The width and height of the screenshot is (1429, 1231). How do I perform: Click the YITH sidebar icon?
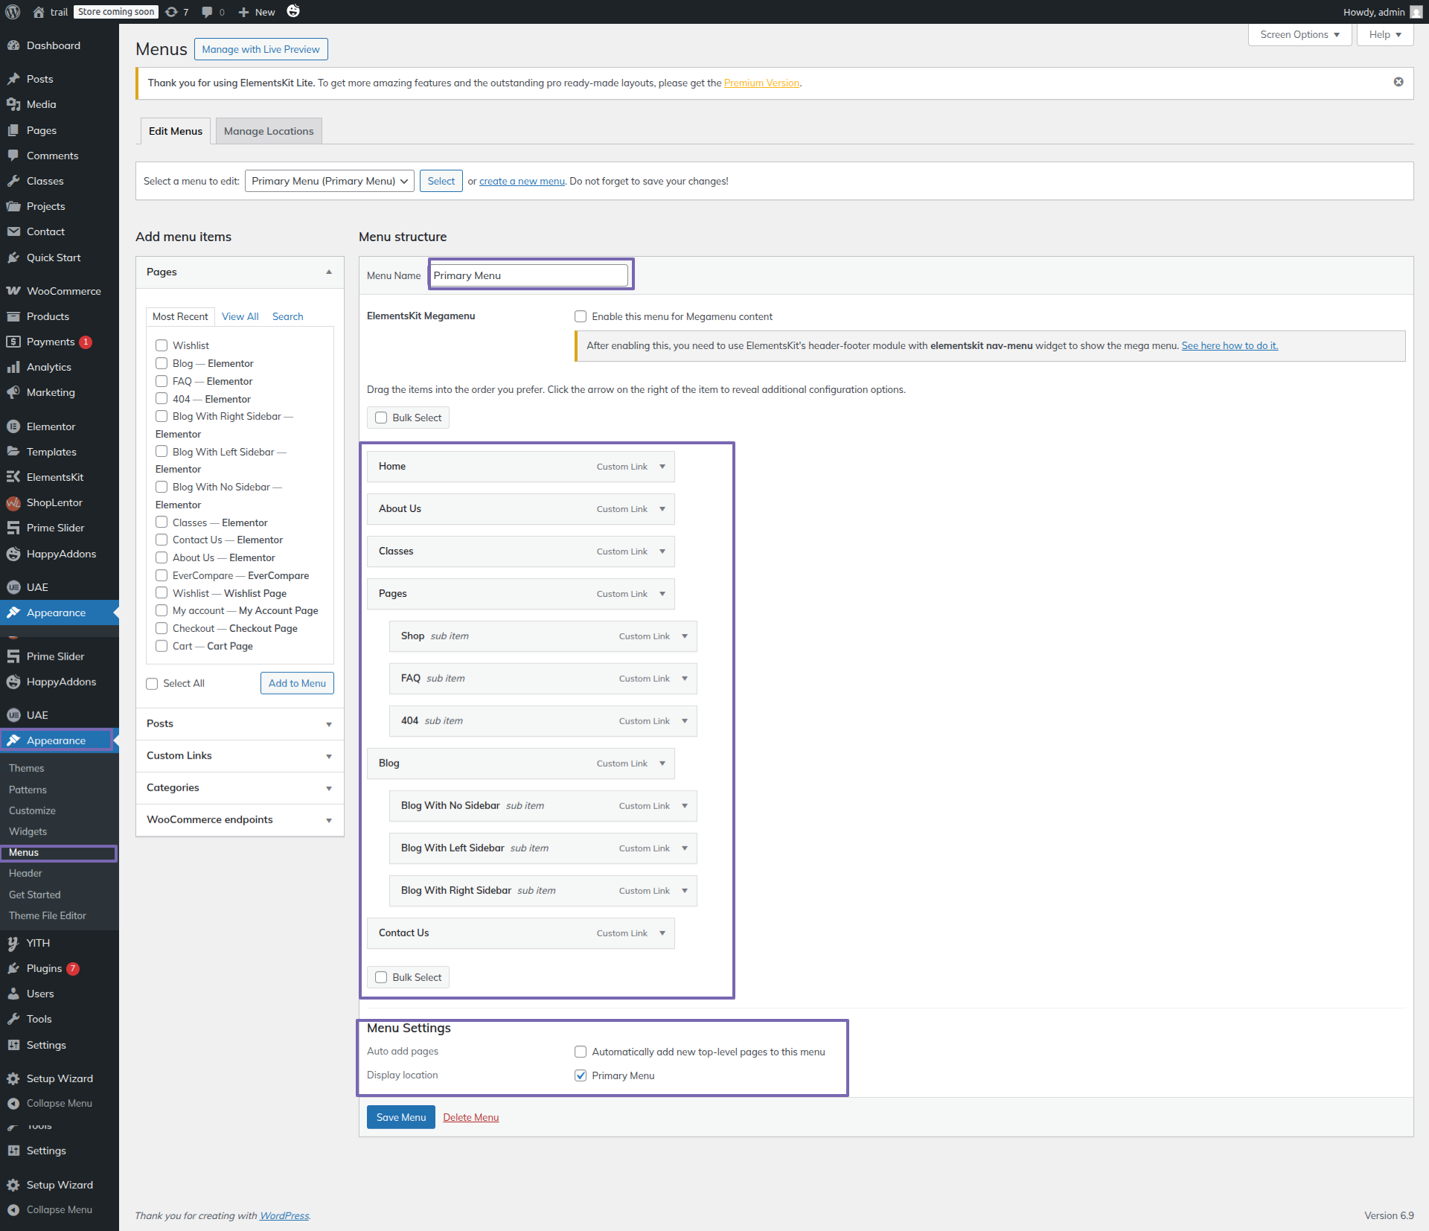[x=13, y=943]
